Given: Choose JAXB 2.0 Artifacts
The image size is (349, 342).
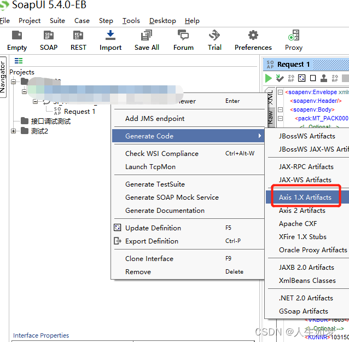Looking at the screenshot, I should tap(307, 267).
